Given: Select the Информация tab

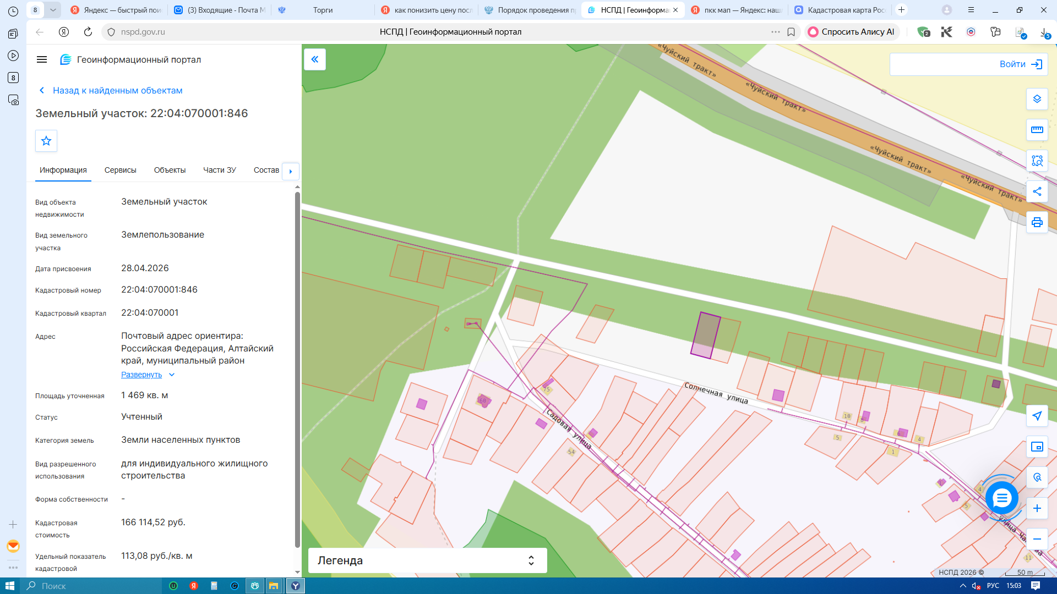Looking at the screenshot, I should pyautogui.click(x=63, y=170).
